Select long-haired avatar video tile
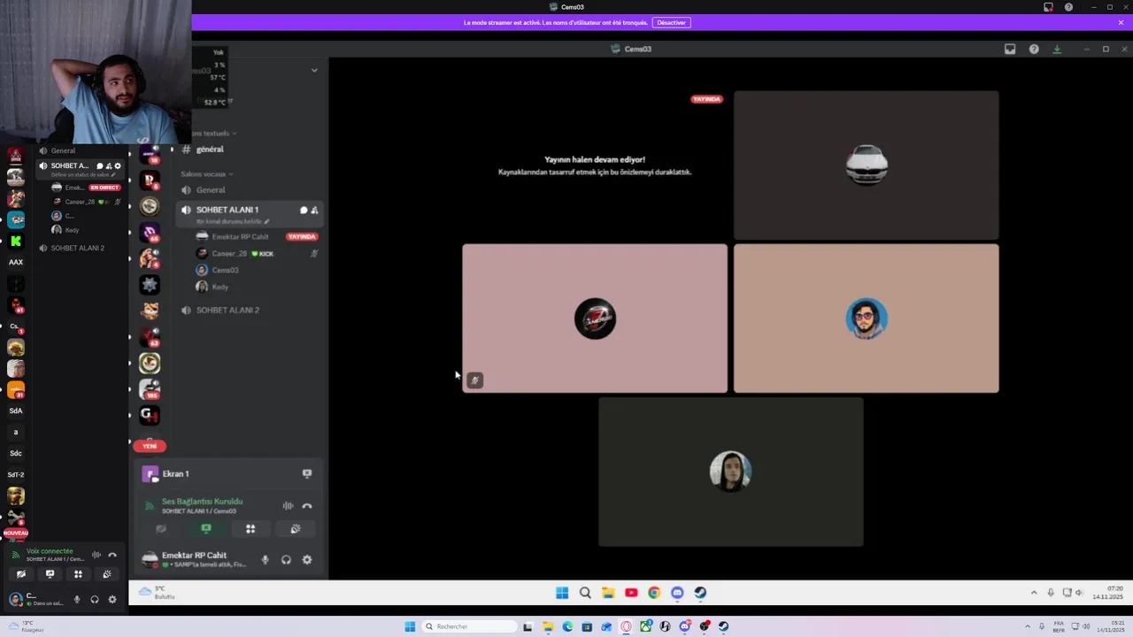The height and width of the screenshot is (637, 1133). 730,472
